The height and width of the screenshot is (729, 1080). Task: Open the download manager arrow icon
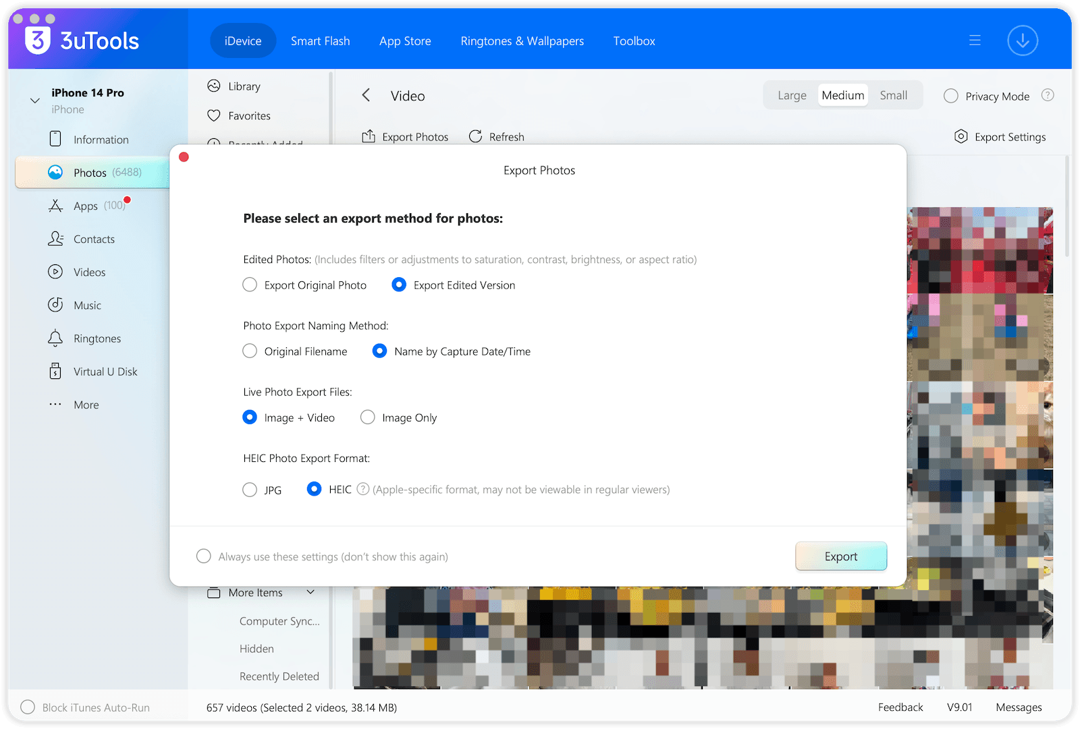pyautogui.click(x=1023, y=40)
